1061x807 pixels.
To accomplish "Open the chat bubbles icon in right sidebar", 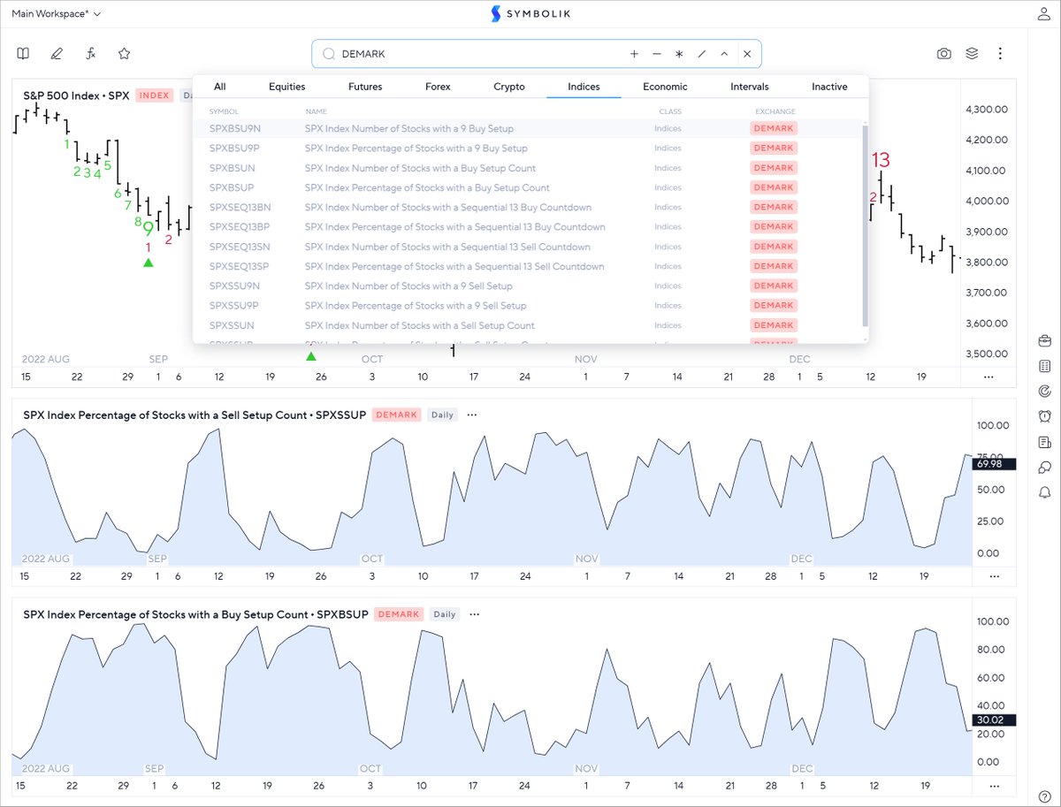I will tap(1044, 468).
